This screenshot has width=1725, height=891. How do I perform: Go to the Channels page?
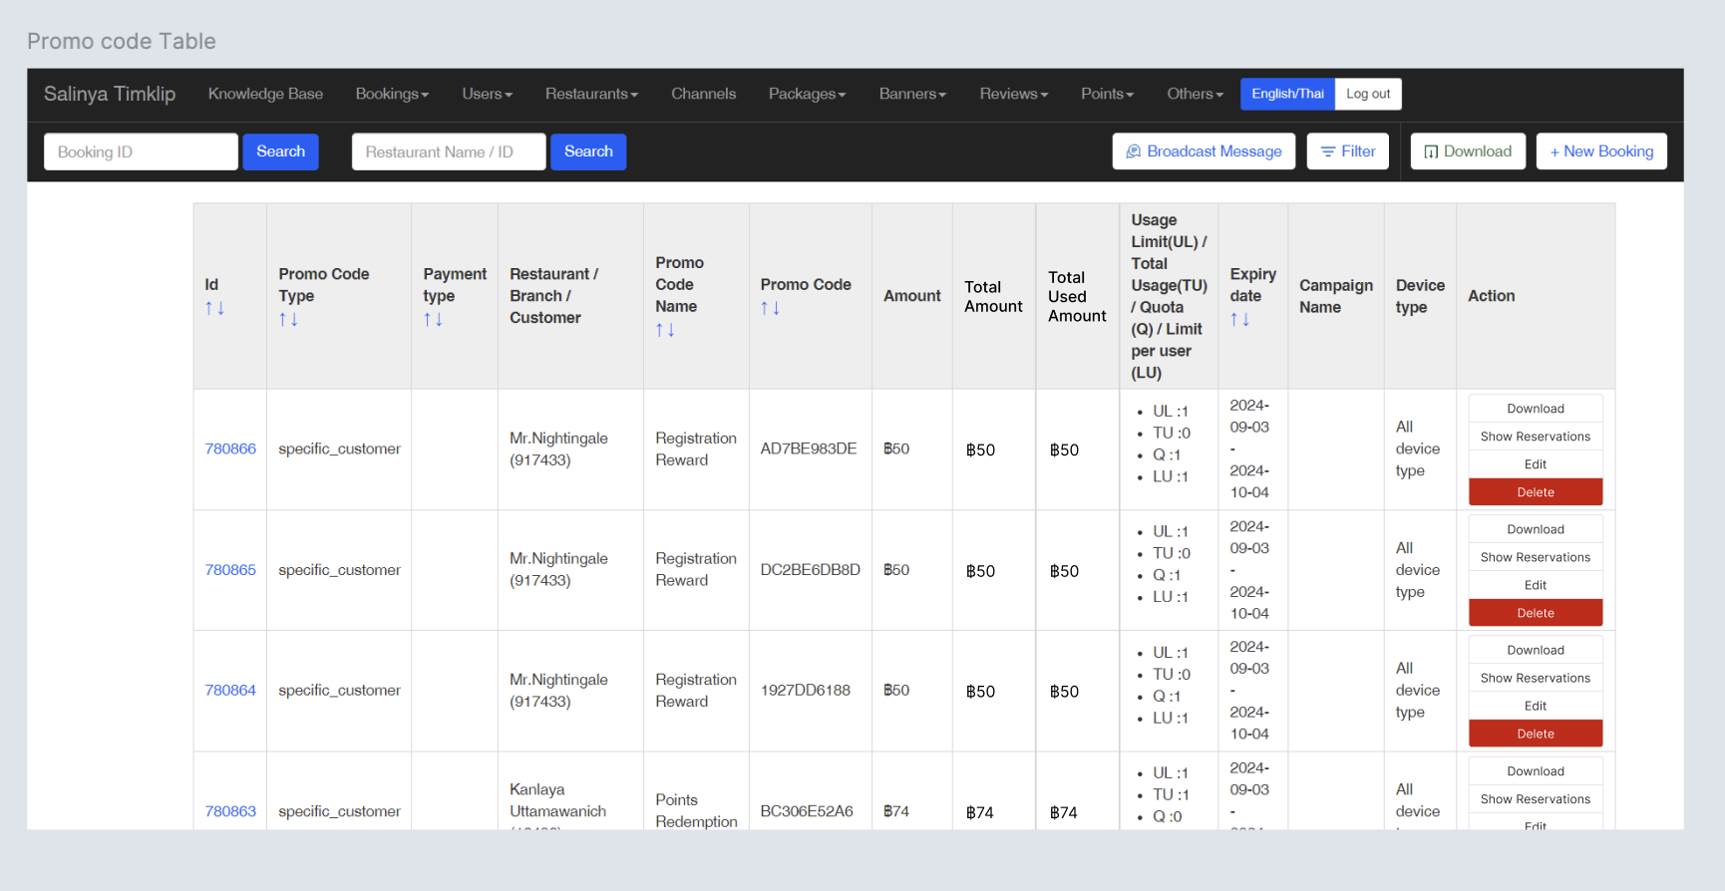(703, 94)
